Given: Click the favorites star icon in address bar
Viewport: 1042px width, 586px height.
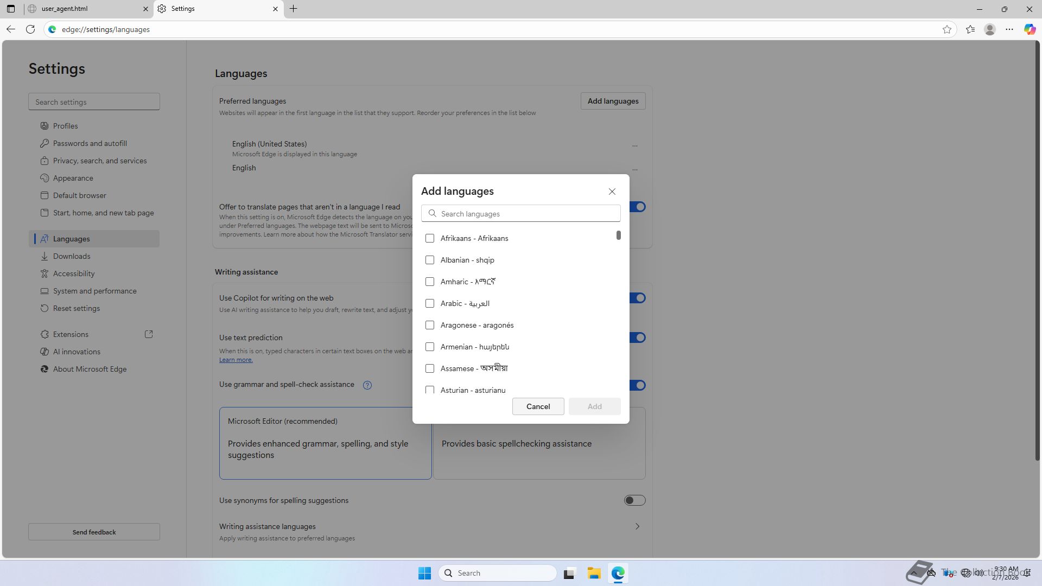Looking at the screenshot, I should [x=947, y=29].
